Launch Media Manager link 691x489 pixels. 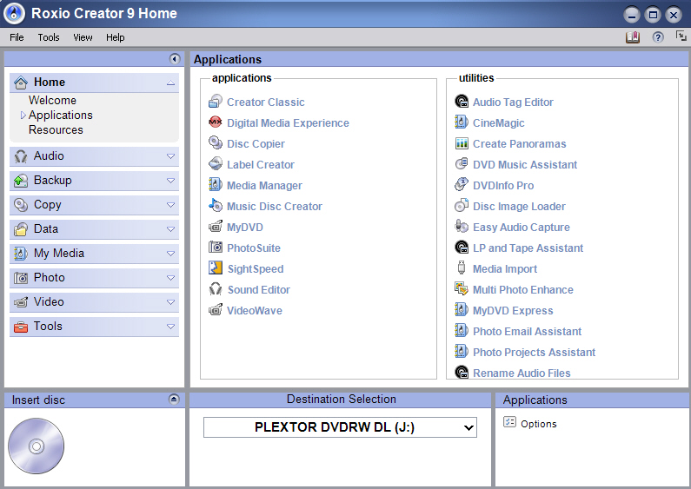[x=264, y=186]
